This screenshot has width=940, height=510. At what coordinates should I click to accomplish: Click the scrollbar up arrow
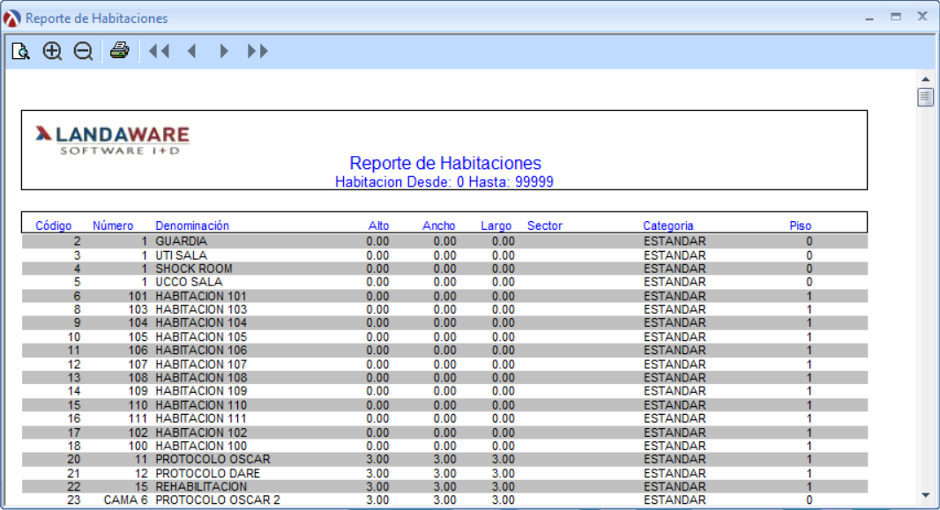pos(926,79)
